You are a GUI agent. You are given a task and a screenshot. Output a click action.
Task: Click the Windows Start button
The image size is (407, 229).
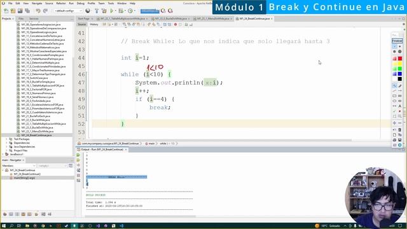pos(4,226)
